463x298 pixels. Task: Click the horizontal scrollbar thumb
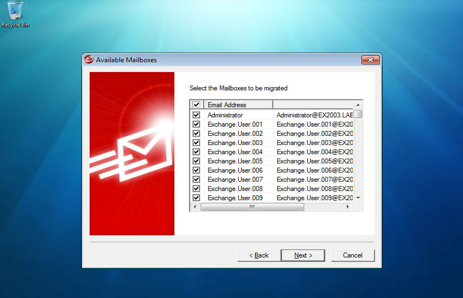(x=252, y=207)
